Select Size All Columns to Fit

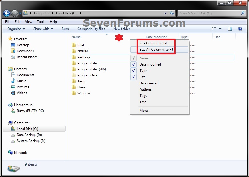(156, 49)
